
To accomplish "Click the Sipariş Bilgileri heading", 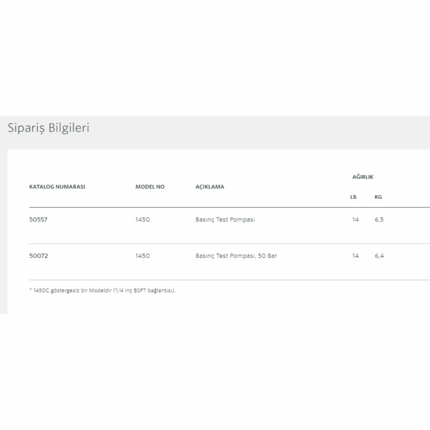I will tap(48, 128).
